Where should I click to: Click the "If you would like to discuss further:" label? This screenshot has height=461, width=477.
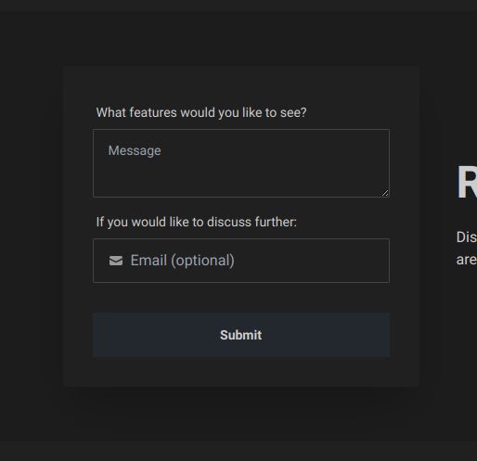196,222
